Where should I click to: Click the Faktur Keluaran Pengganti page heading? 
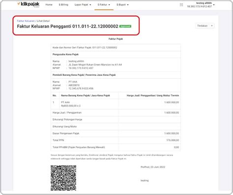coord(67,26)
